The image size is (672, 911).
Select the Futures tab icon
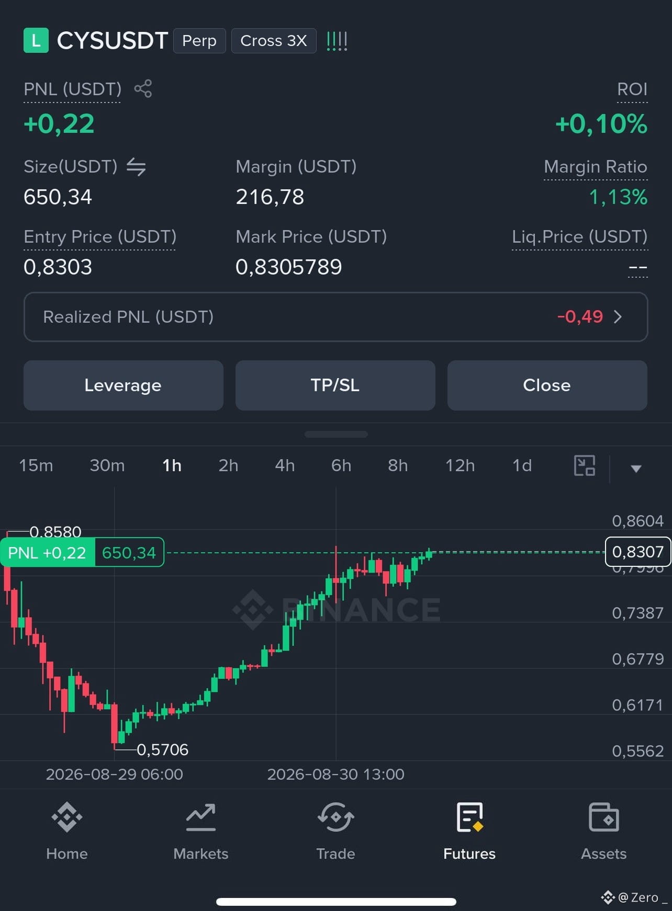coord(469,817)
